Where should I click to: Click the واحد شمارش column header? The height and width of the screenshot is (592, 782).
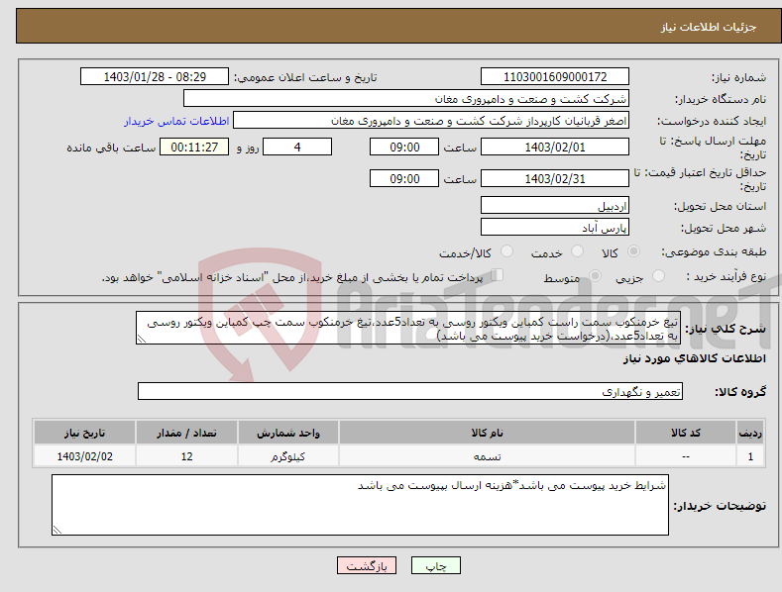(x=288, y=433)
